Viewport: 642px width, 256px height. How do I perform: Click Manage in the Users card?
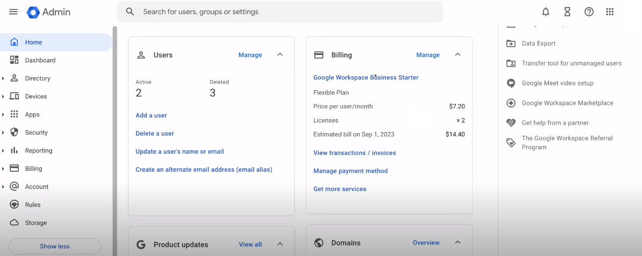[250, 55]
